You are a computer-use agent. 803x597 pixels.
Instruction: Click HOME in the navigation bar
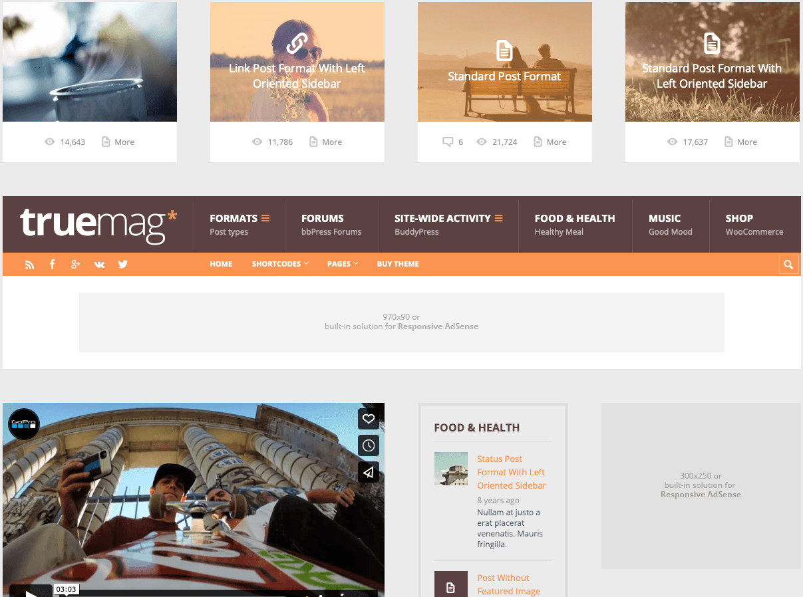(221, 264)
